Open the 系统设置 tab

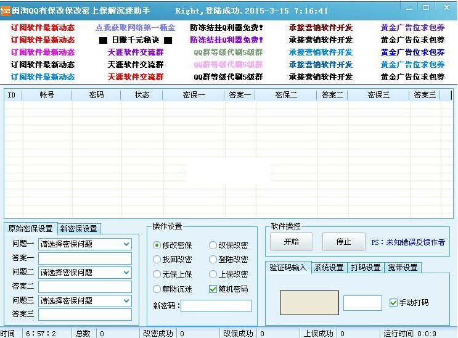coord(329,268)
